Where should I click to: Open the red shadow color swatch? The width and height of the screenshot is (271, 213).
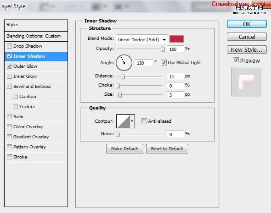176,39
